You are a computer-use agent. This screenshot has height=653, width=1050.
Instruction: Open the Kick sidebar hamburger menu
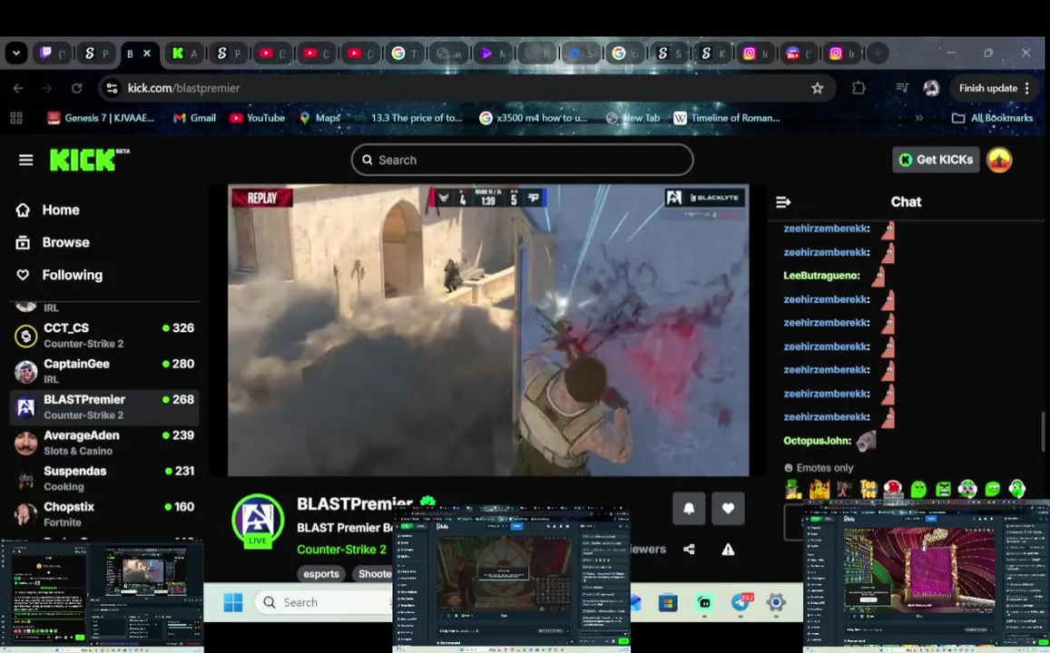coord(25,160)
